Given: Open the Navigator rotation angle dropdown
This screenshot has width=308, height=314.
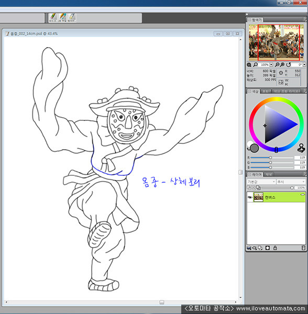Looking at the screenshot, I should [304, 64].
